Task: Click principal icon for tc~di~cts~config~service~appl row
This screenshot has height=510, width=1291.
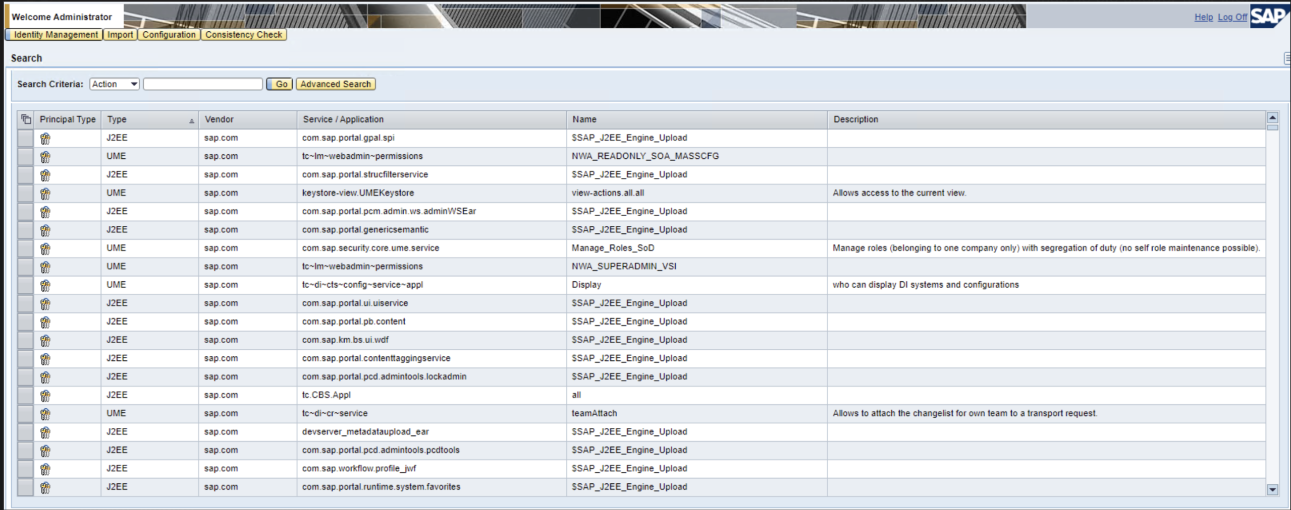Action: point(45,286)
